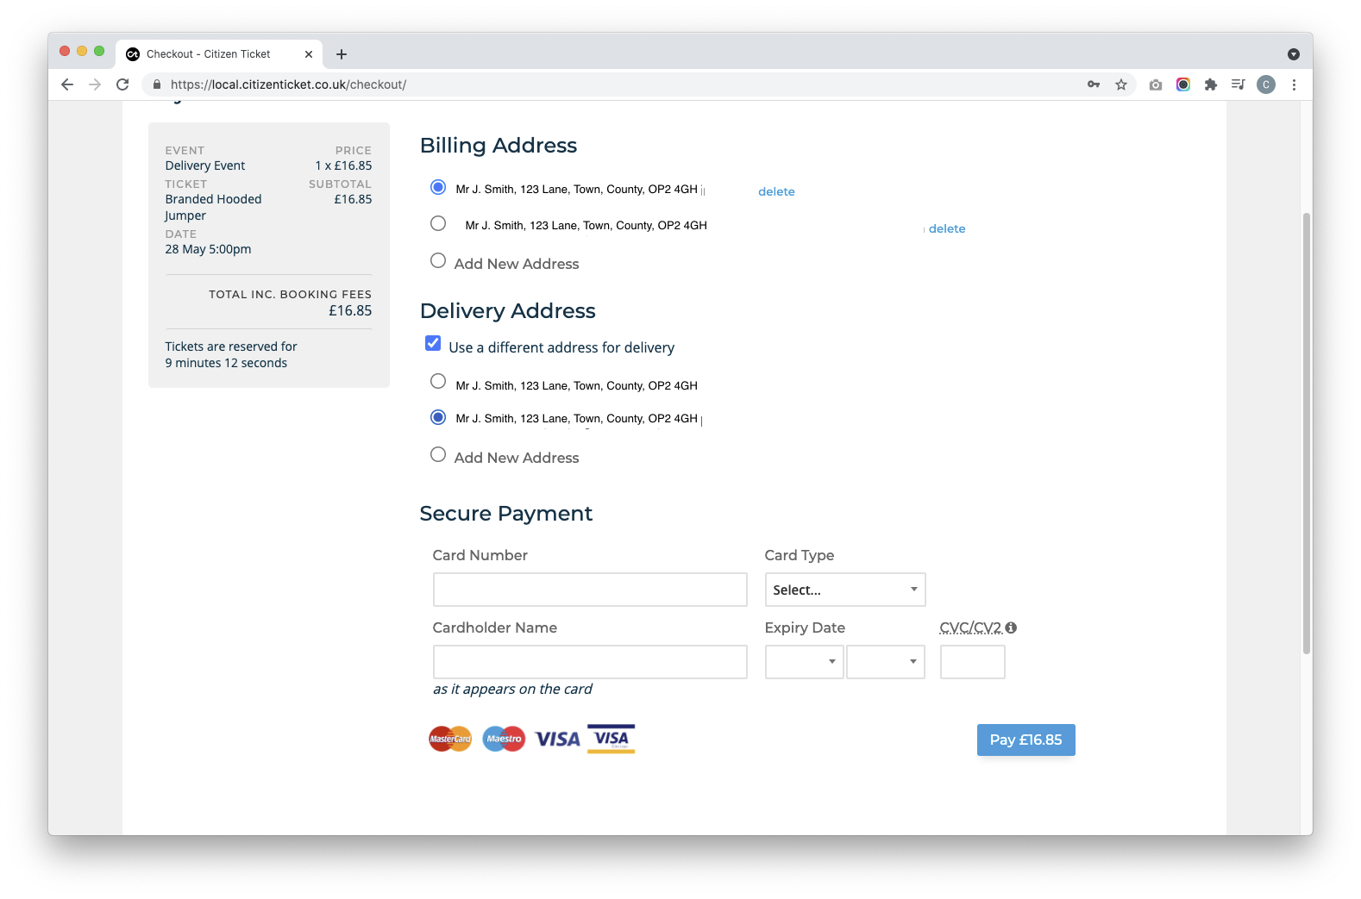Click the Branded Hooded Jumper ticket text
This screenshot has height=899, width=1361.
click(x=213, y=207)
